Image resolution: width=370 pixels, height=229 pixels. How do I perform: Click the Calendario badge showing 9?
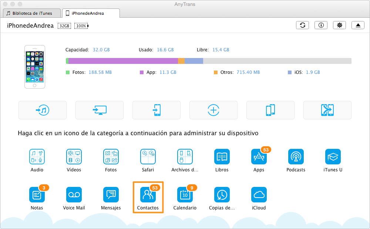(192, 188)
